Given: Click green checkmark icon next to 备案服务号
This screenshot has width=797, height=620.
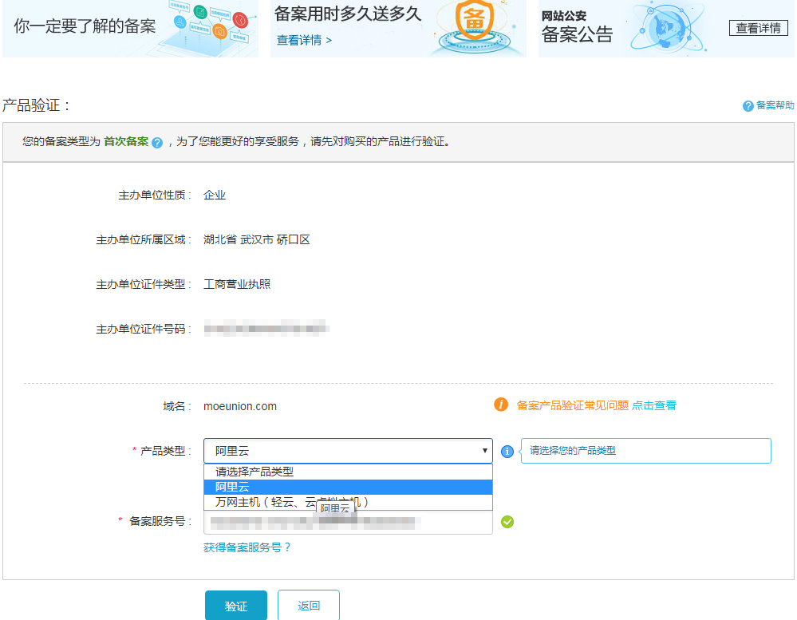Looking at the screenshot, I should point(507,522).
